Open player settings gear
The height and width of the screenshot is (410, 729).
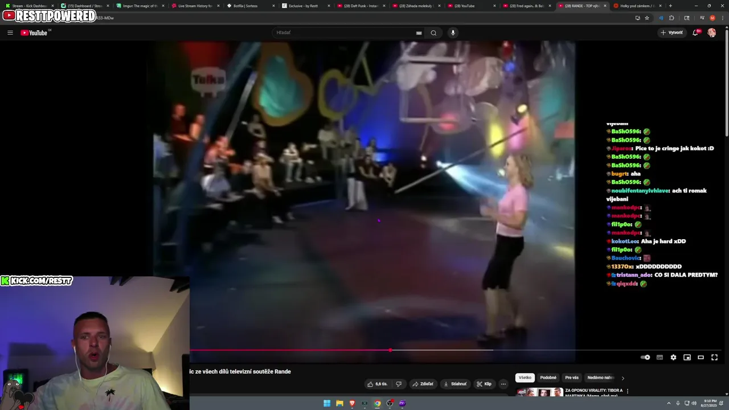[673, 357]
